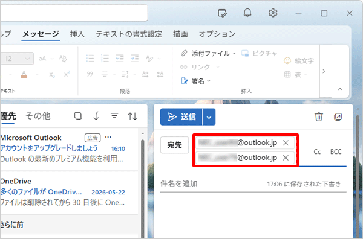Expand the 署名 signature dropdown
Image resolution: width=363 pixels, height=239 pixels.
pos(209,81)
